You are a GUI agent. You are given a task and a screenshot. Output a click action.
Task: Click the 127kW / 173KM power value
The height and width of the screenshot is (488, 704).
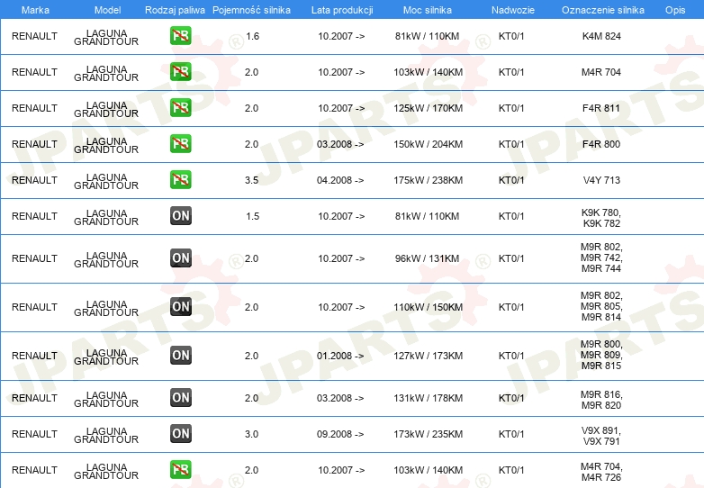(x=428, y=356)
